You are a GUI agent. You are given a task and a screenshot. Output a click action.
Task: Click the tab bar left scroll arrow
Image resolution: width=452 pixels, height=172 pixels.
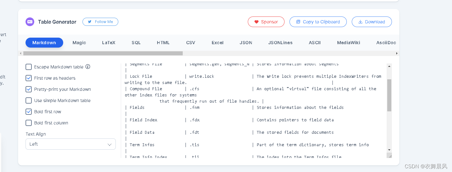(21, 53)
